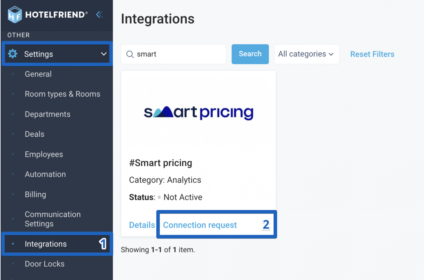Open Communication Settings
424x280 pixels.
click(x=53, y=219)
